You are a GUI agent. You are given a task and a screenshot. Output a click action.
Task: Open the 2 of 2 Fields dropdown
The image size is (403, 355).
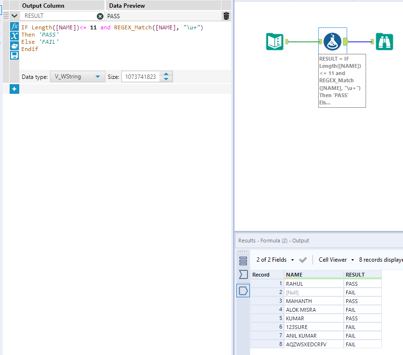click(275, 260)
